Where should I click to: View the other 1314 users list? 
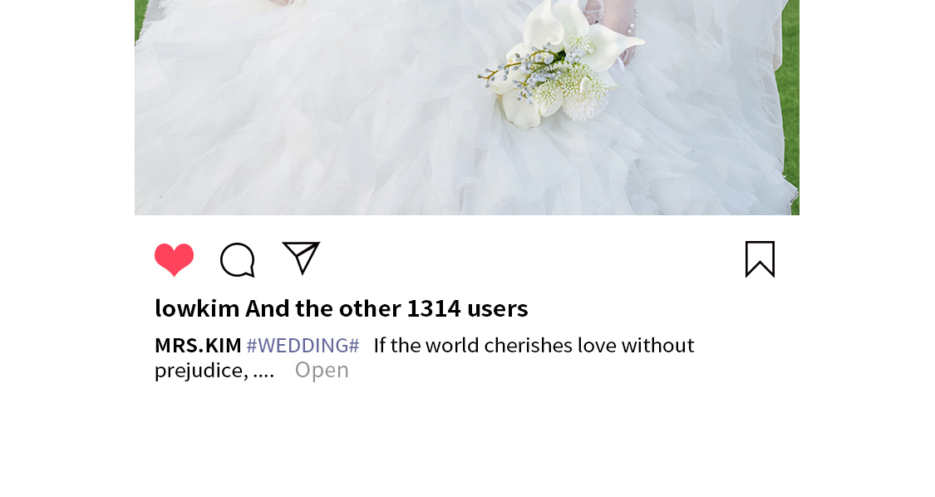[x=387, y=308]
